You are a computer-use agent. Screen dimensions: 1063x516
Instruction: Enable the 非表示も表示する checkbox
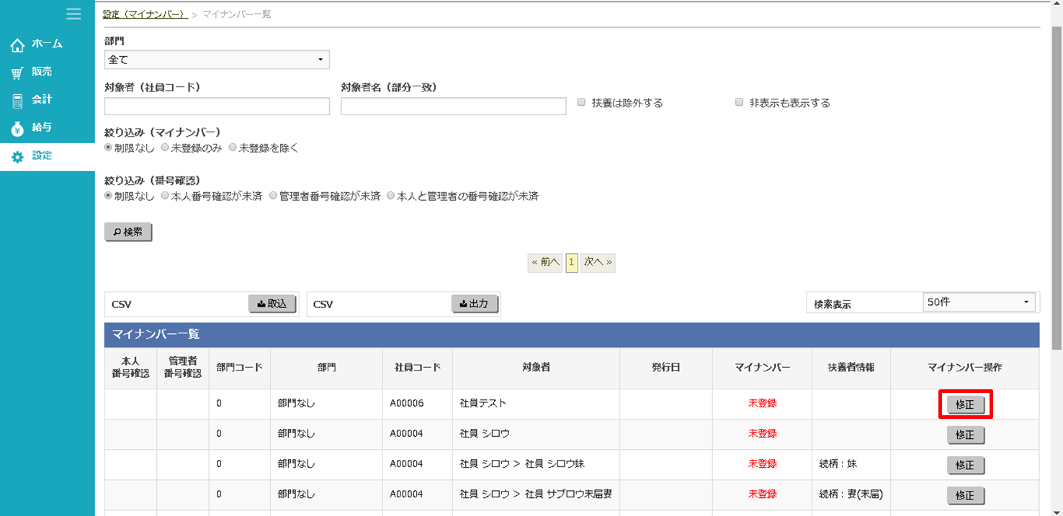[739, 103]
